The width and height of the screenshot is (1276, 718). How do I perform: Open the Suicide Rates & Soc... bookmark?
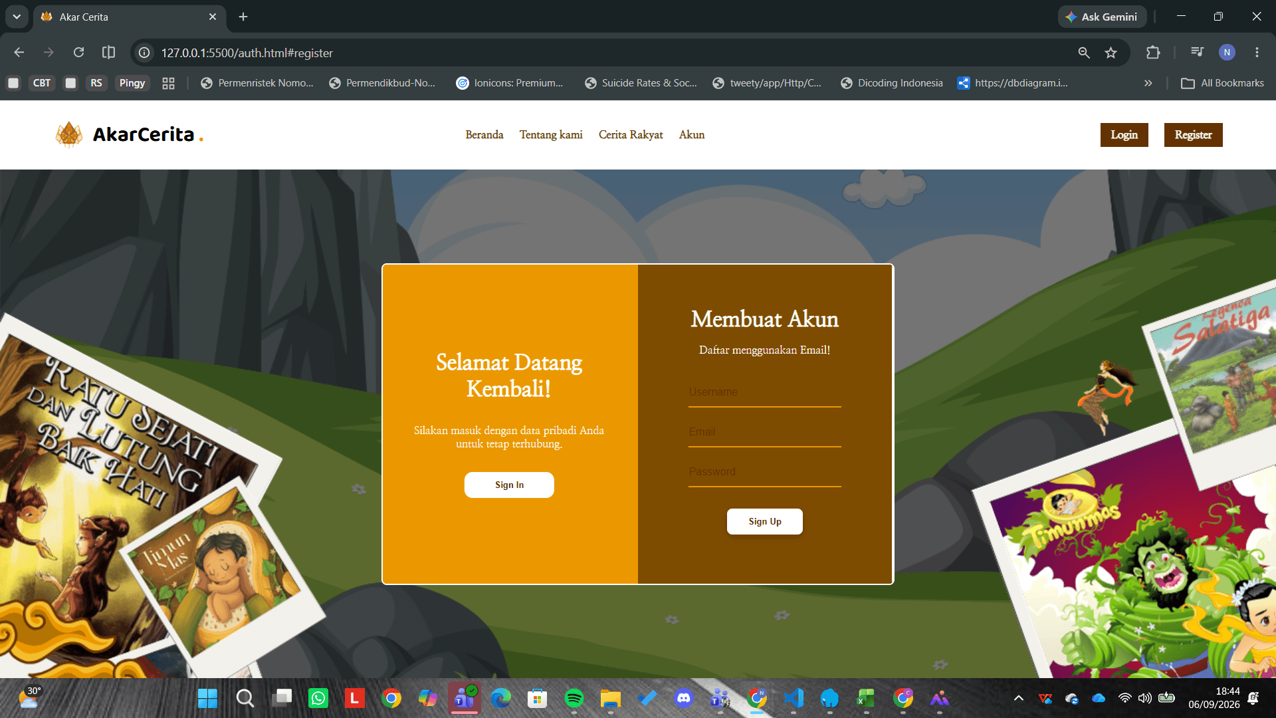coord(641,83)
